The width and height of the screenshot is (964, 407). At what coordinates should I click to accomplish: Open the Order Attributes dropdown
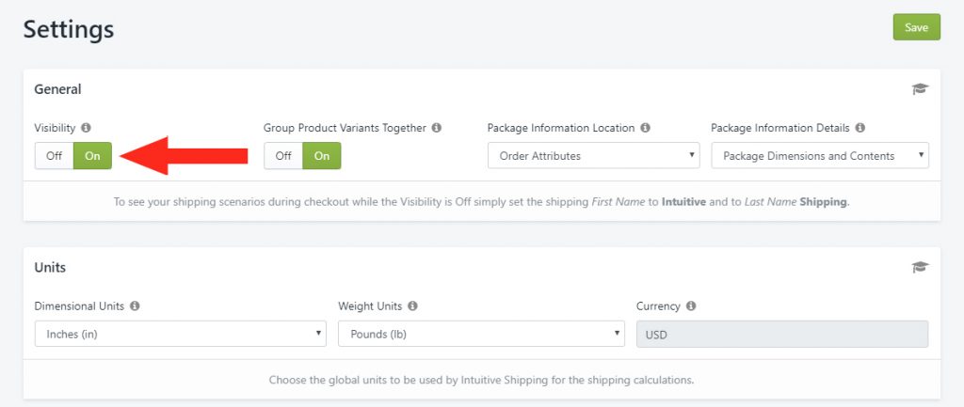click(x=593, y=156)
